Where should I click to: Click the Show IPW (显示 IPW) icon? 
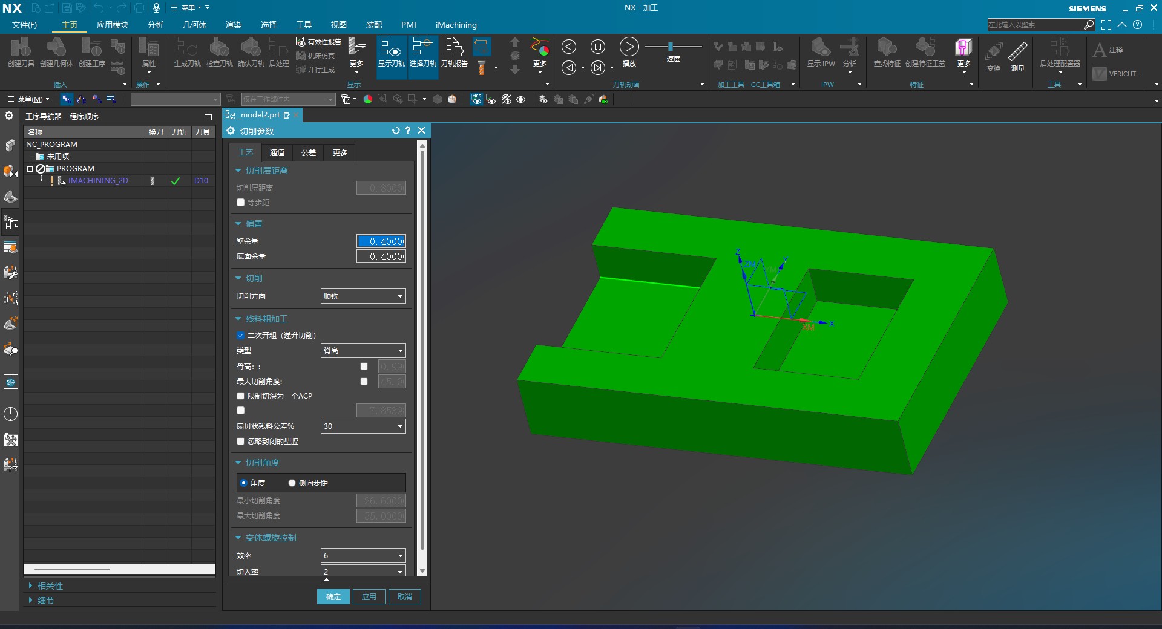(x=821, y=51)
